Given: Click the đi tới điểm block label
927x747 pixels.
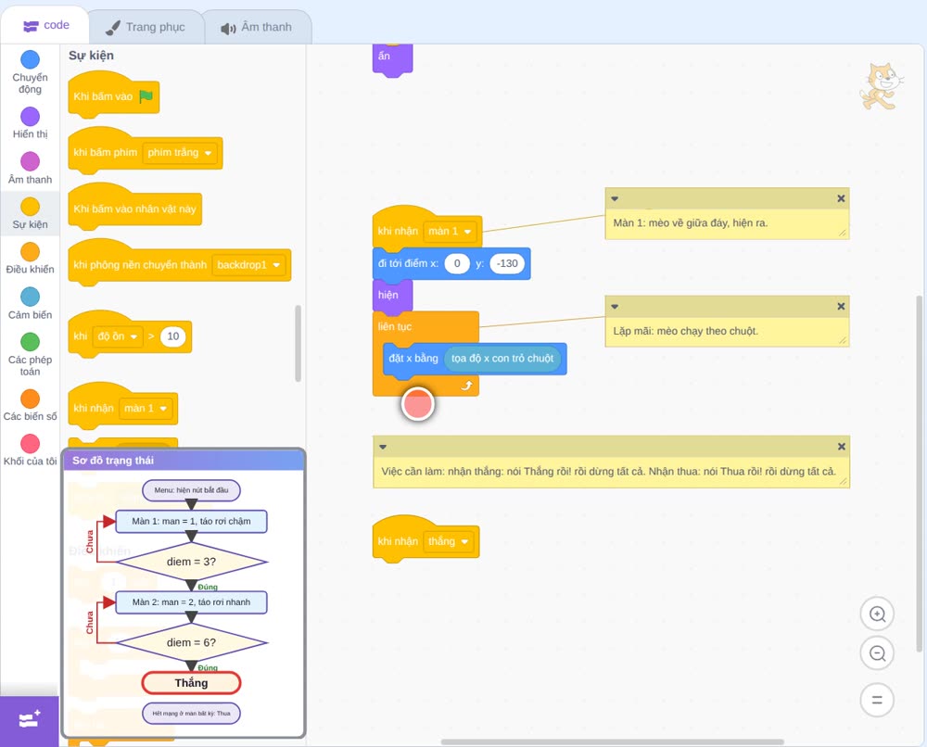Looking at the screenshot, I should click(408, 263).
